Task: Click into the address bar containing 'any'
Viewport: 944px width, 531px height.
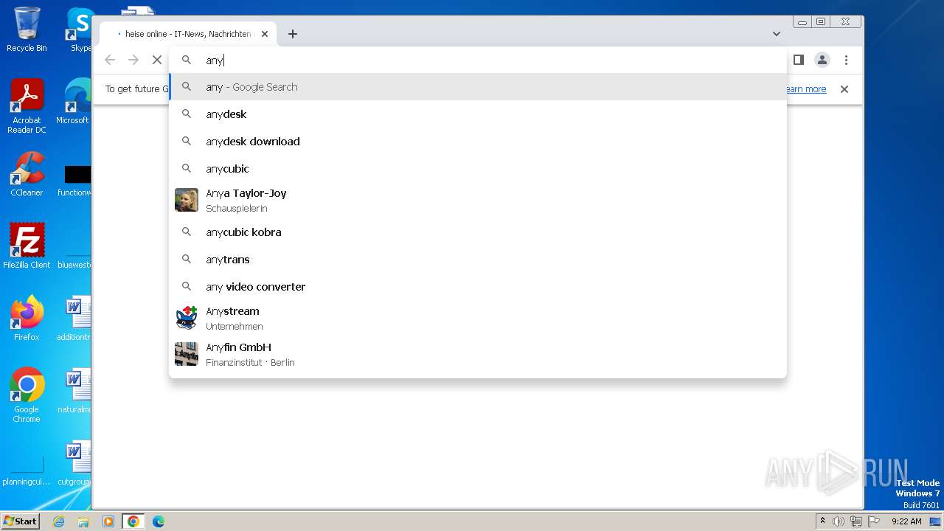Action: point(478,60)
